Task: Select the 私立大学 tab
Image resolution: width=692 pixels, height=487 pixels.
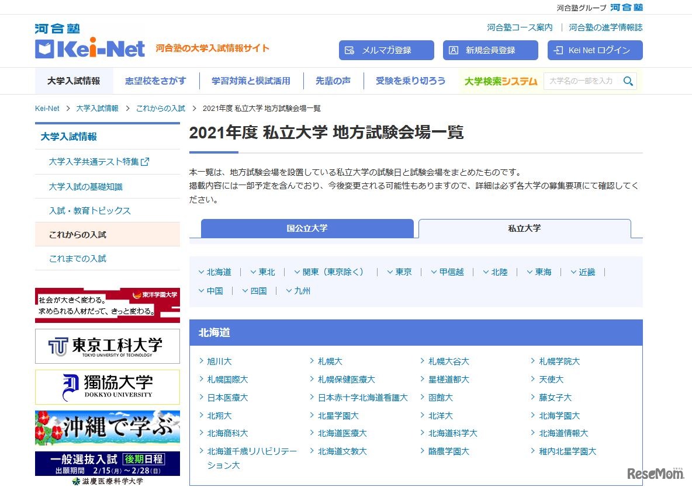Action: (x=524, y=228)
